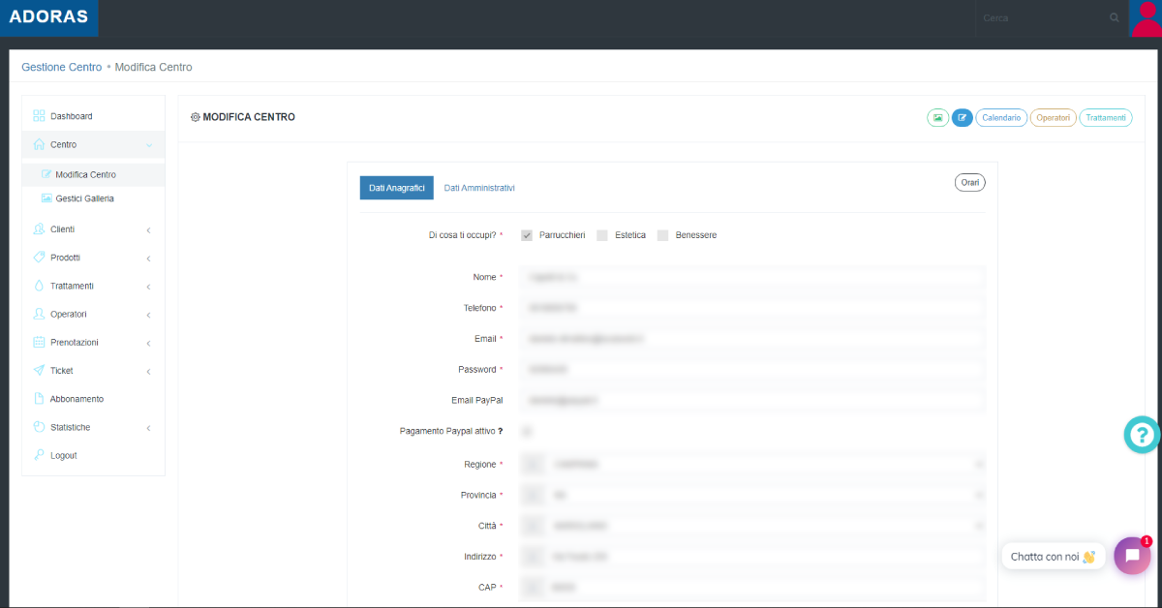Click the Gestici Galleria image icon
1162x608 pixels.
tap(46, 198)
